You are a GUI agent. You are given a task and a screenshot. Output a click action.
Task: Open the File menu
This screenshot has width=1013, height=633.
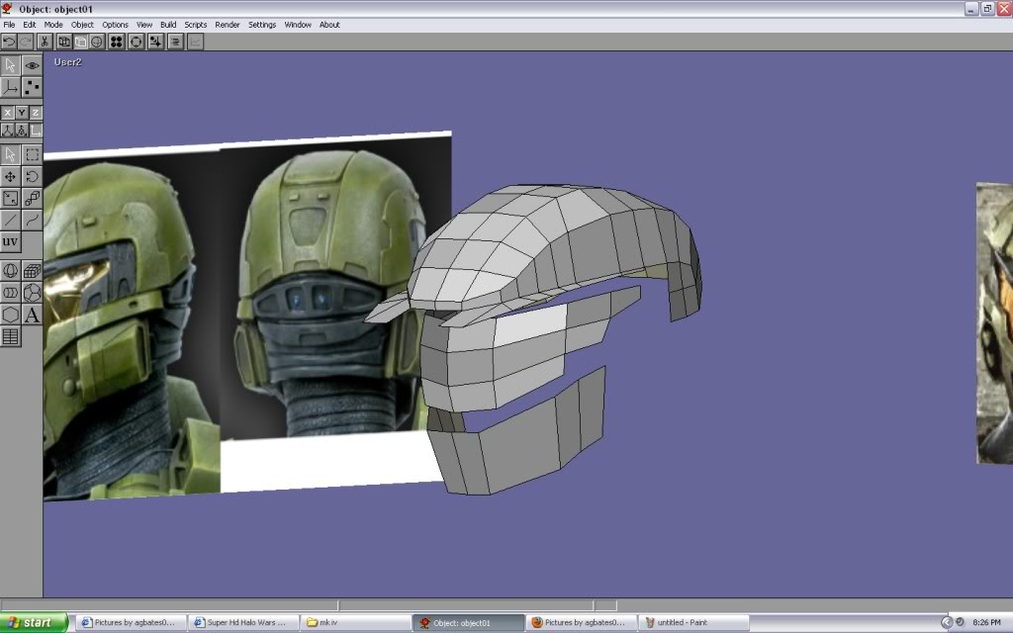coord(9,25)
